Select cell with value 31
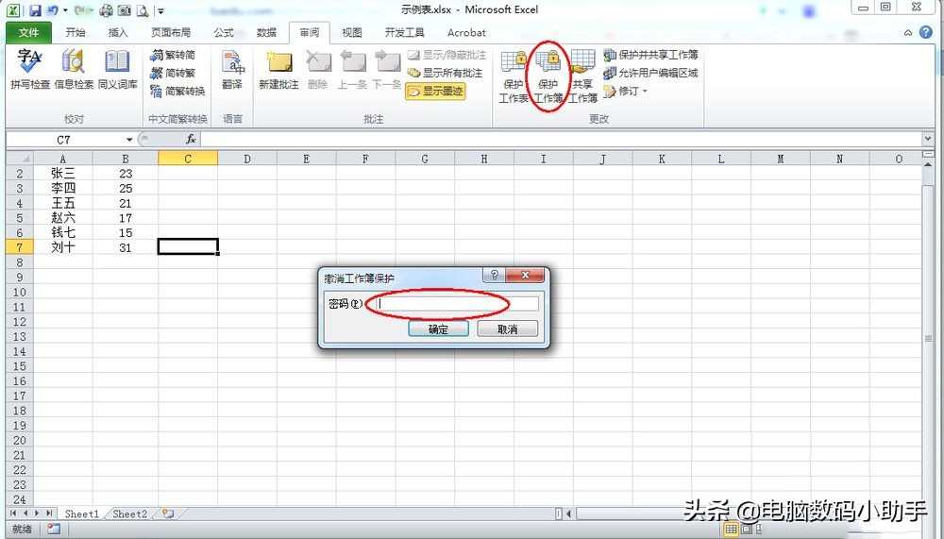Screen dimensions: 944x539 (126, 247)
